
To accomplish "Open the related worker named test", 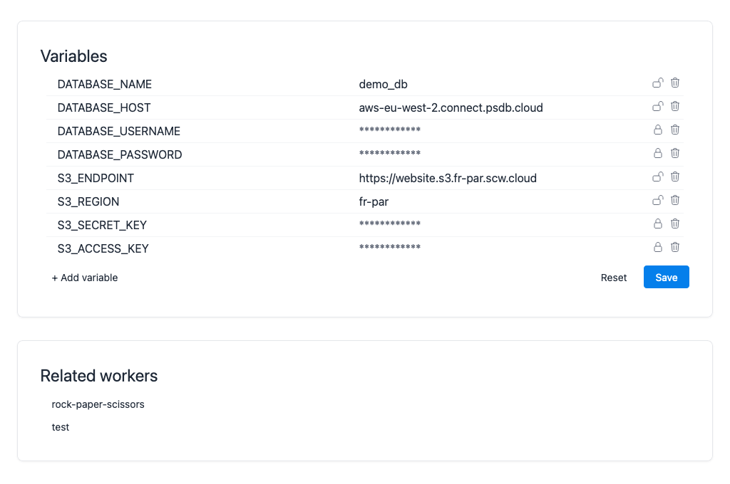I will 61,428.
